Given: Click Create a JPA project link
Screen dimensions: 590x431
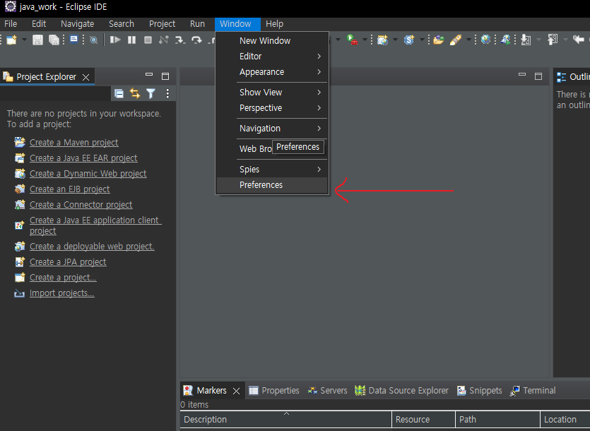Looking at the screenshot, I should 68,261.
